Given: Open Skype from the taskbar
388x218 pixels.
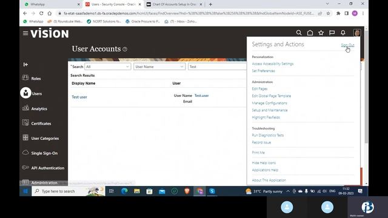Looking at the screenshot, I should pos(212,191).
